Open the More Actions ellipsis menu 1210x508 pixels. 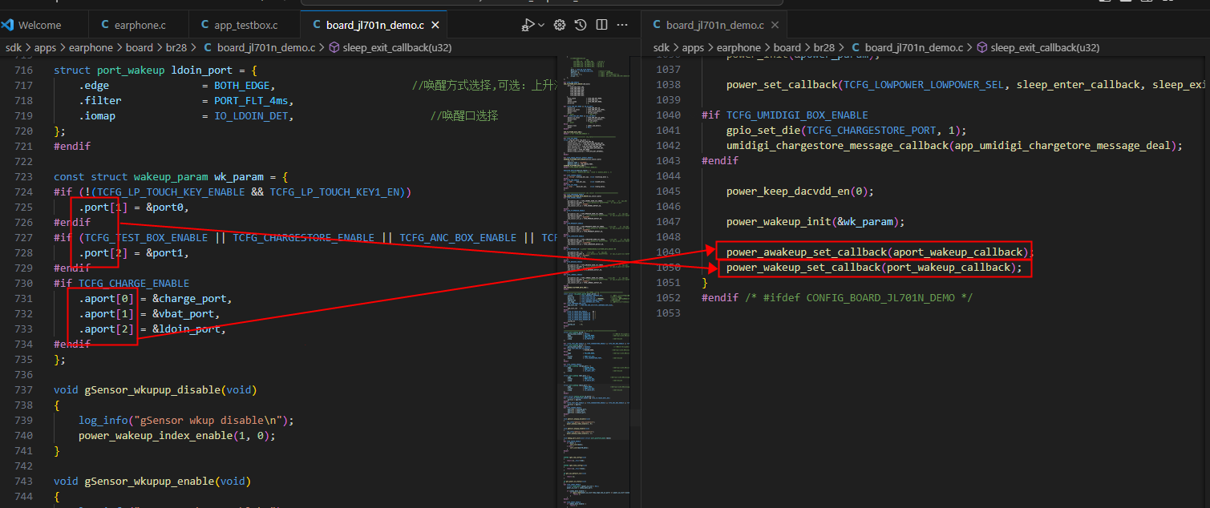tap(623, 26)
